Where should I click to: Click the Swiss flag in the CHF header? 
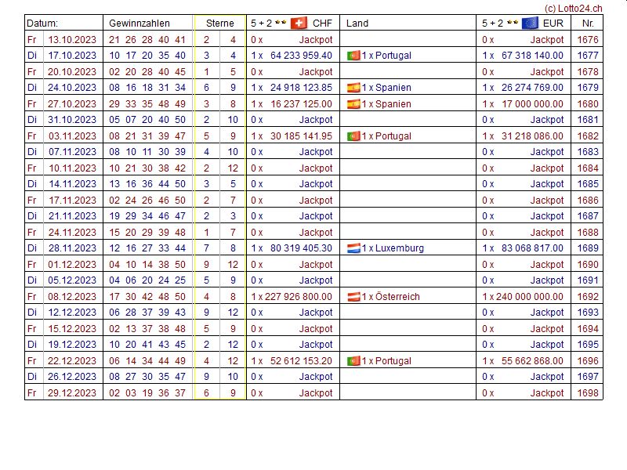[x=299, y=23]
